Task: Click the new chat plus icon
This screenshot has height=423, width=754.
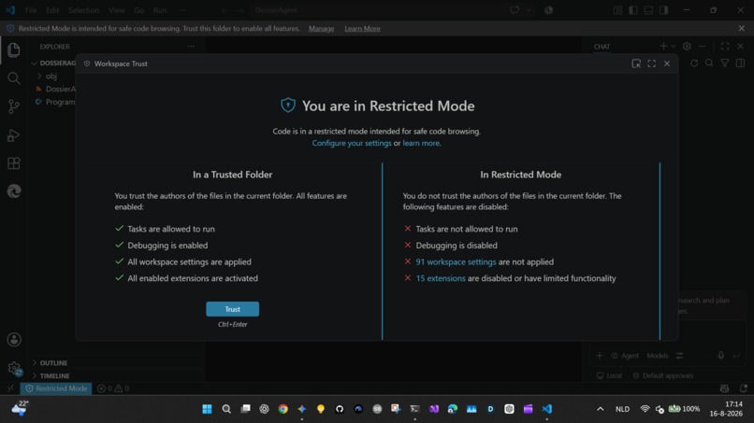Action: click(663, 46)
